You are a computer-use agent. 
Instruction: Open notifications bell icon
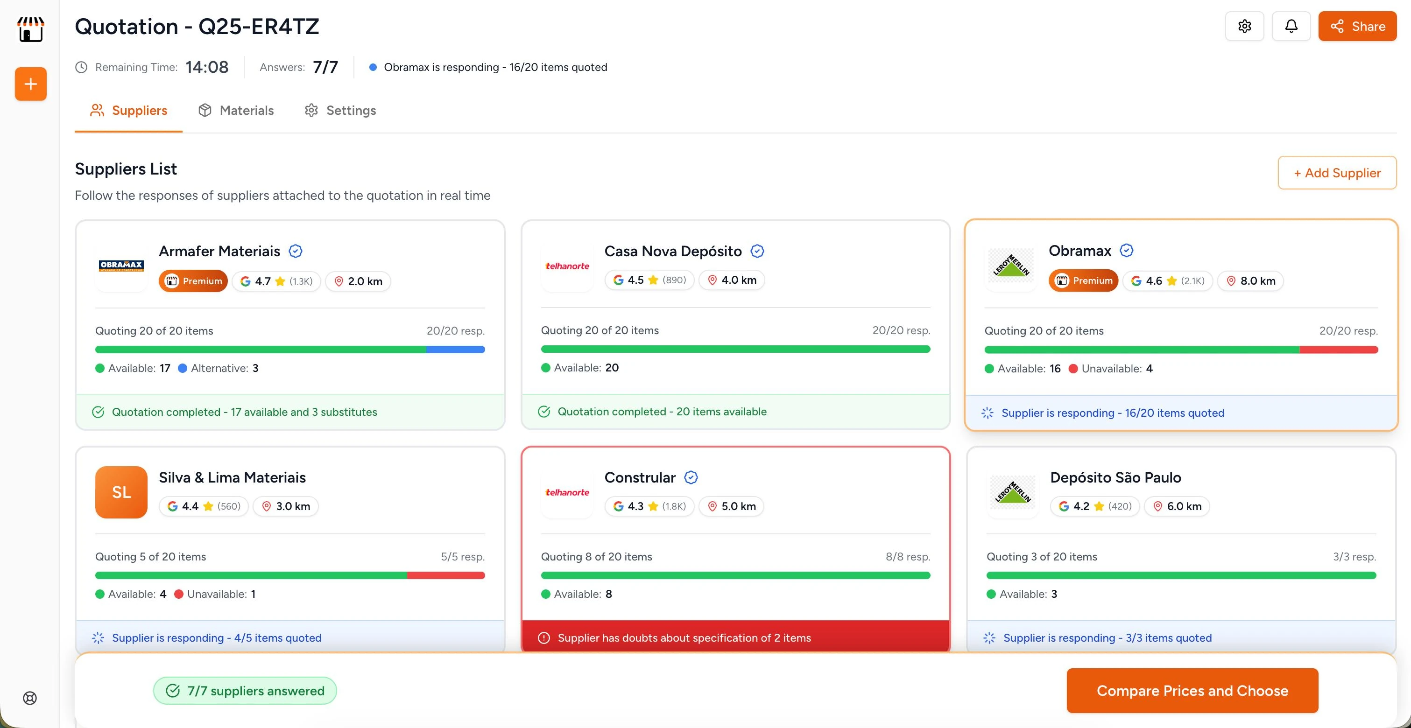click(x=1291, y=26)
